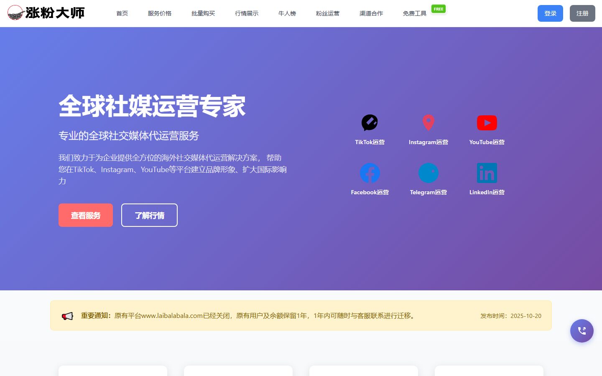
Task: Click the Telegram运营 round icon
Action: pos(428,173)
